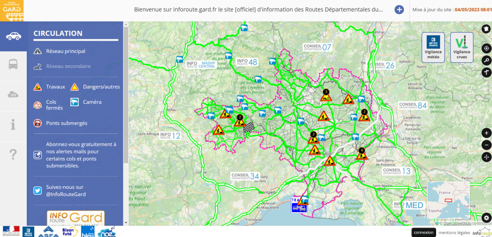Click the geolocation target icon
The image size is (492, 237).
click(486, 48)
